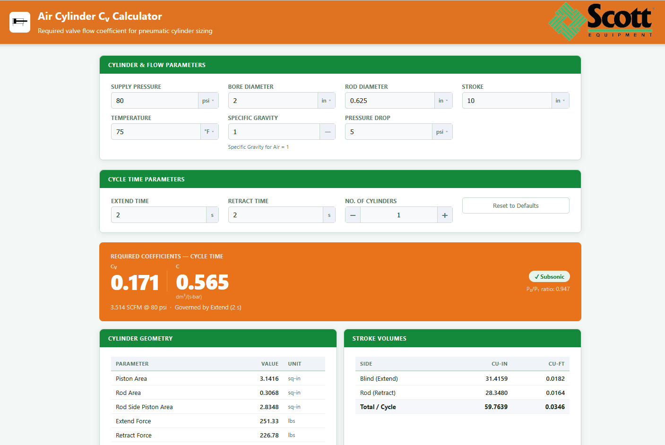Select the Cv result value 0.171
665x445 pixels.
pos(135,282)
